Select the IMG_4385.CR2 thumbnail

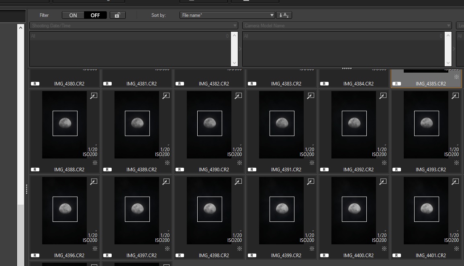coord(426,77)
